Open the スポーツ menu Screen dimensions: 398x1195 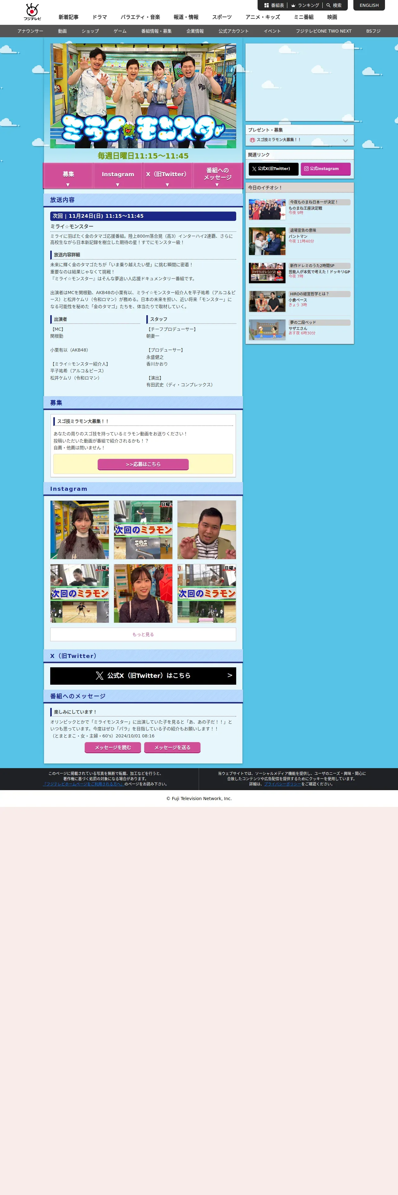222,17
